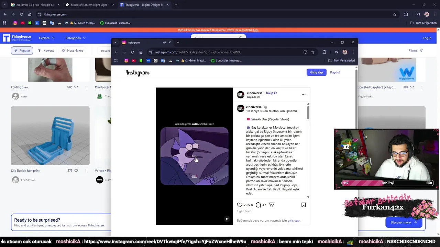Open Instagram bookmark in the Instagram window bookmarks bar

[126, 61]
